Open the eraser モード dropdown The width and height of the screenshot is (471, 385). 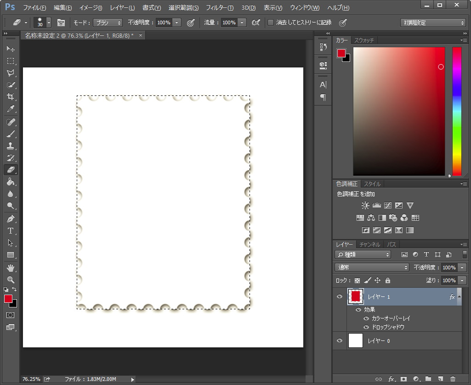[x=108, y=22]
